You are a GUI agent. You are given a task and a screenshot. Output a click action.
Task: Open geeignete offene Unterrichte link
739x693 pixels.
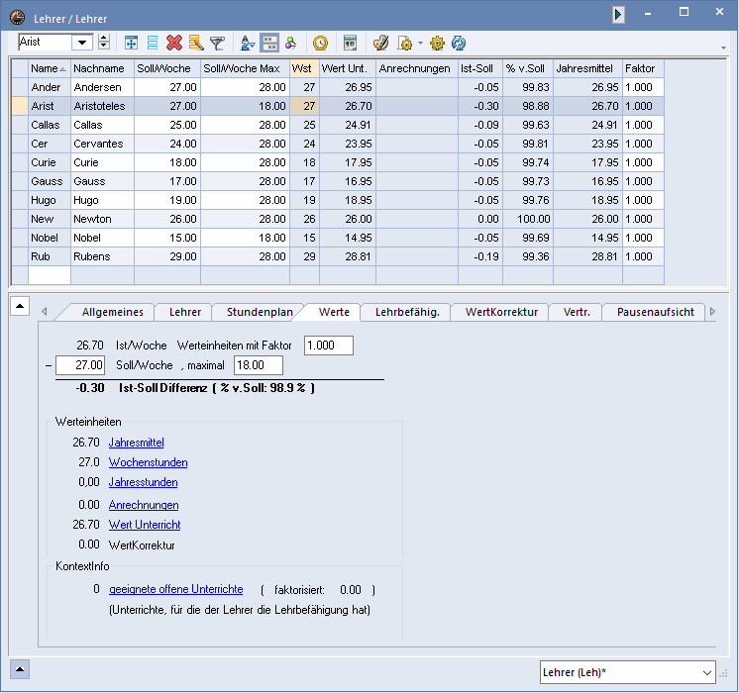coord(175,589)
